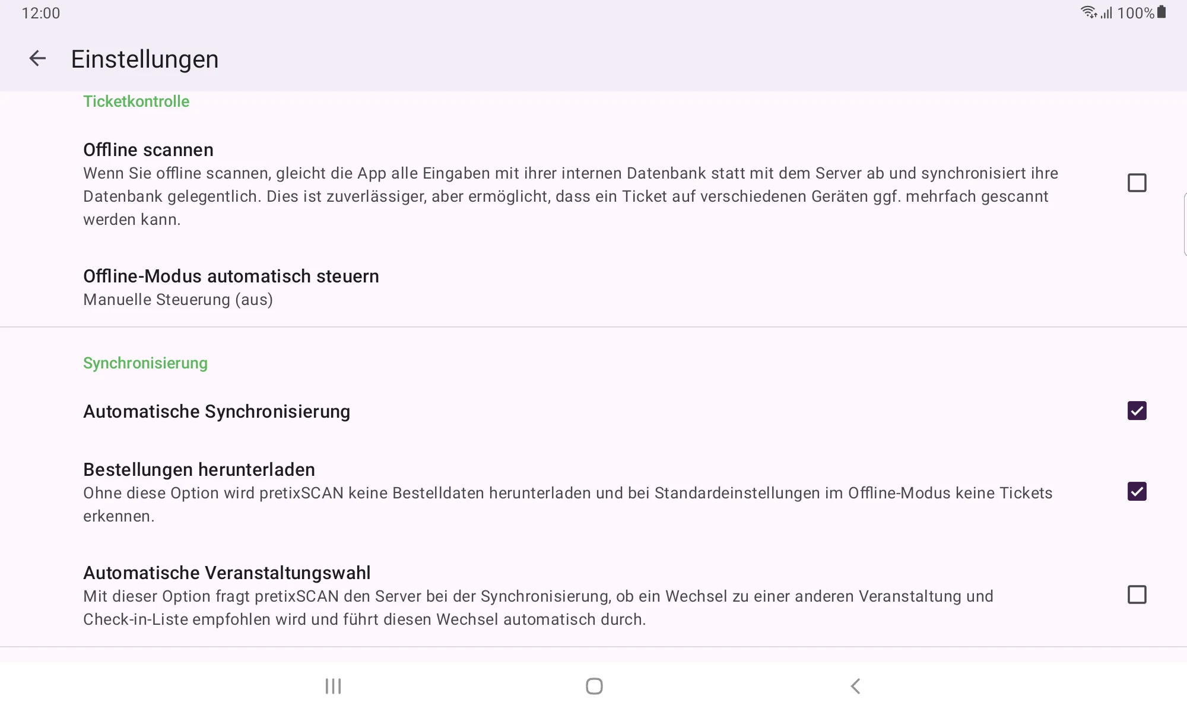
Task: Tap the battery status icon
Action: point(1161,12)
